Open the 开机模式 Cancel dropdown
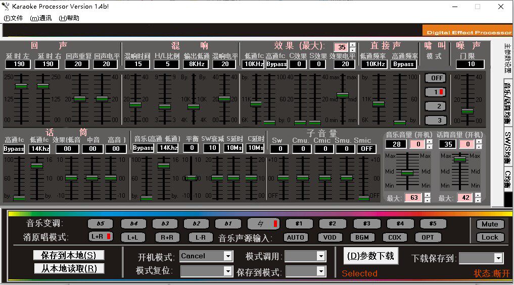The image size is (514, 285). pyautogui.click(x=206, y=256)
